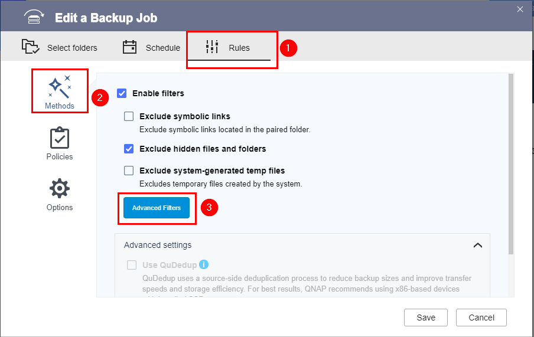Click the Cancel button
This screenshot has height=337, width=534.
[481, 317]
